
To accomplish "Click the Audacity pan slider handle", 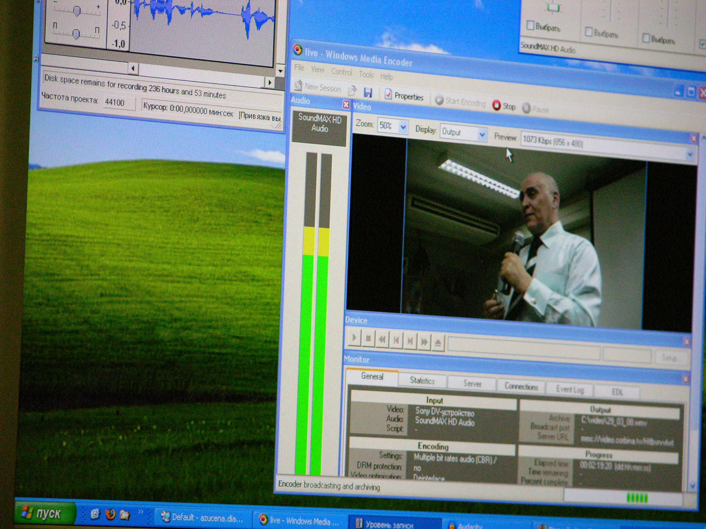I will (76, 34).
